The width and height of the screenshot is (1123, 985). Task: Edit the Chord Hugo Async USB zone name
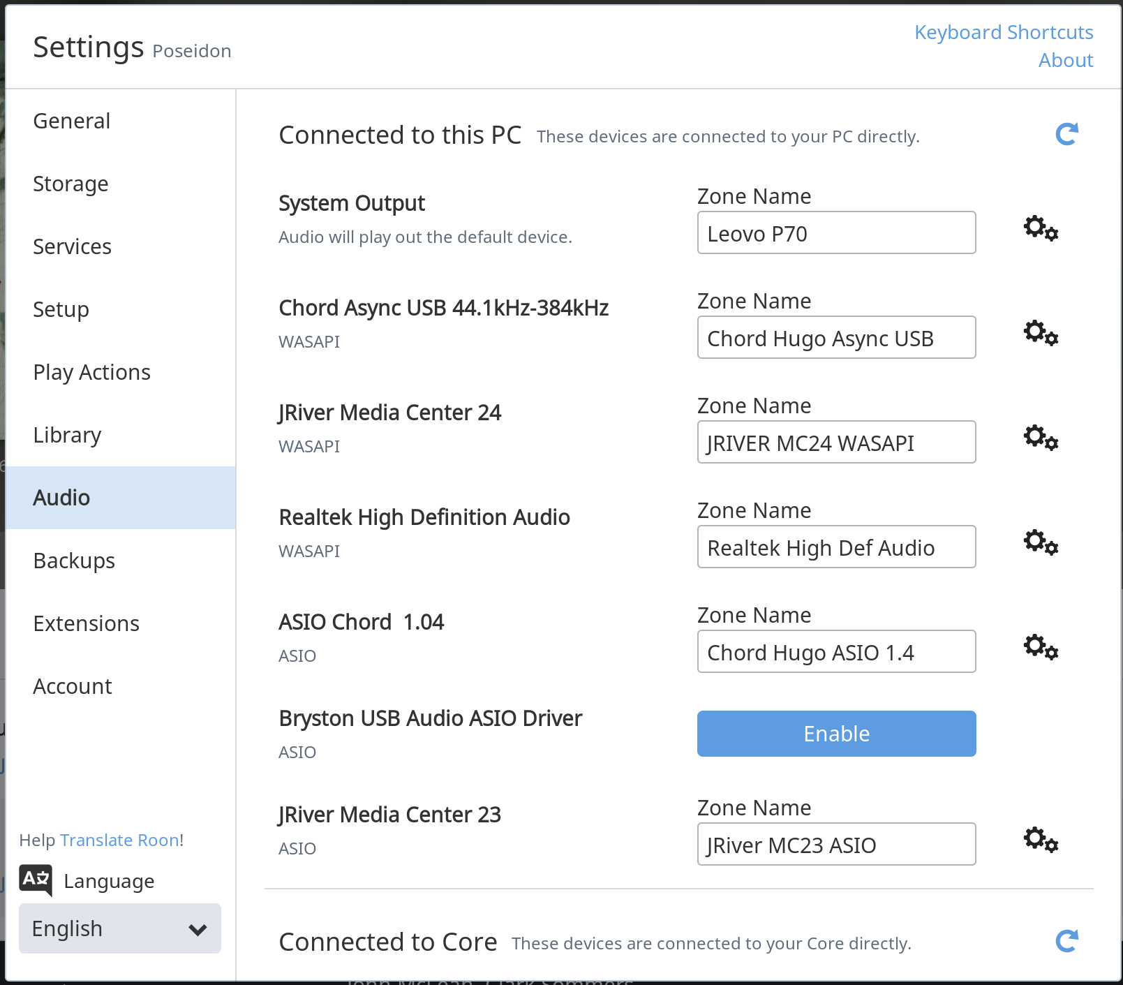point(836,337)
